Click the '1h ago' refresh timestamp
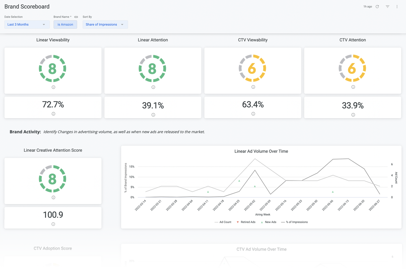Image resolution: width=406 pixels, height=270 pixels. [x=368, y=6]
